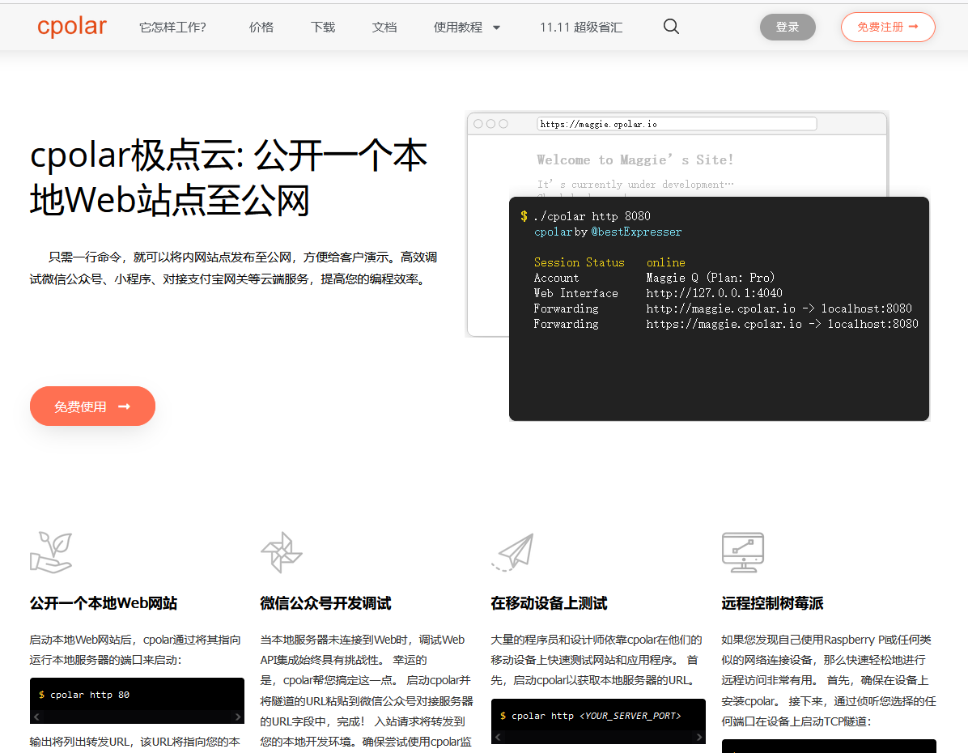This screenshot has width=968, height=753.
Task: Switch to the 文档 section
Action: click(x=384, y=27)
